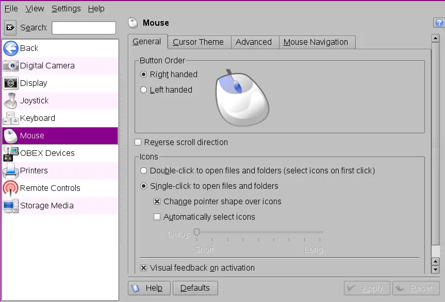Select the Left handed radio button
The width and height of the screenshot is (445, 302).
point(144,90)
